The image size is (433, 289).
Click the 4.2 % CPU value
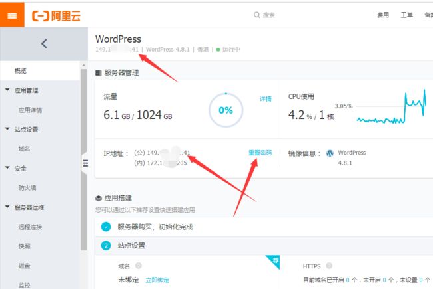tap(300, 115)
